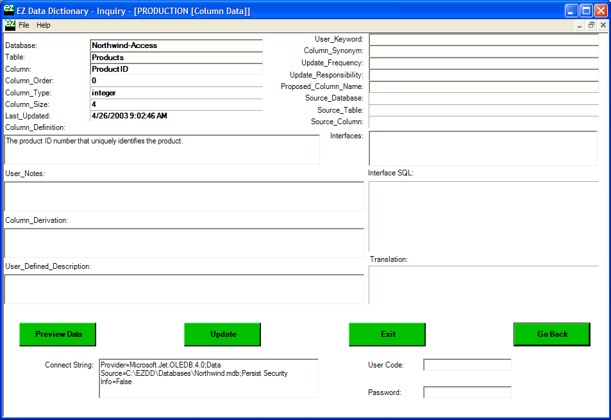Open the File menu
This screenshot has width=611, height=420.
point(24,25)
